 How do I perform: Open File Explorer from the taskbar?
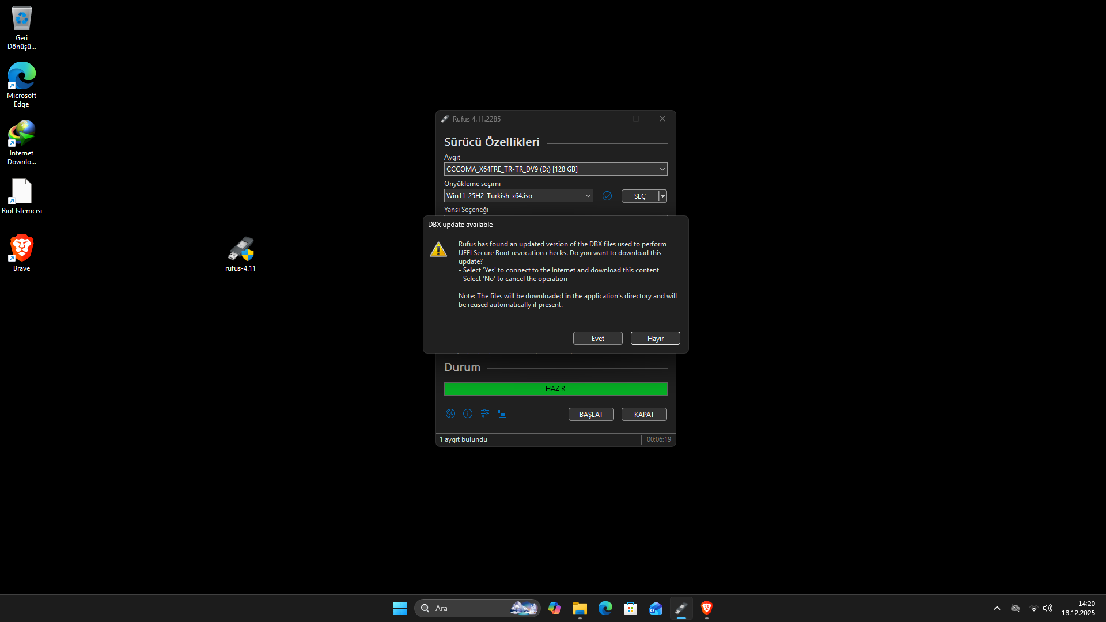(580, 608)
